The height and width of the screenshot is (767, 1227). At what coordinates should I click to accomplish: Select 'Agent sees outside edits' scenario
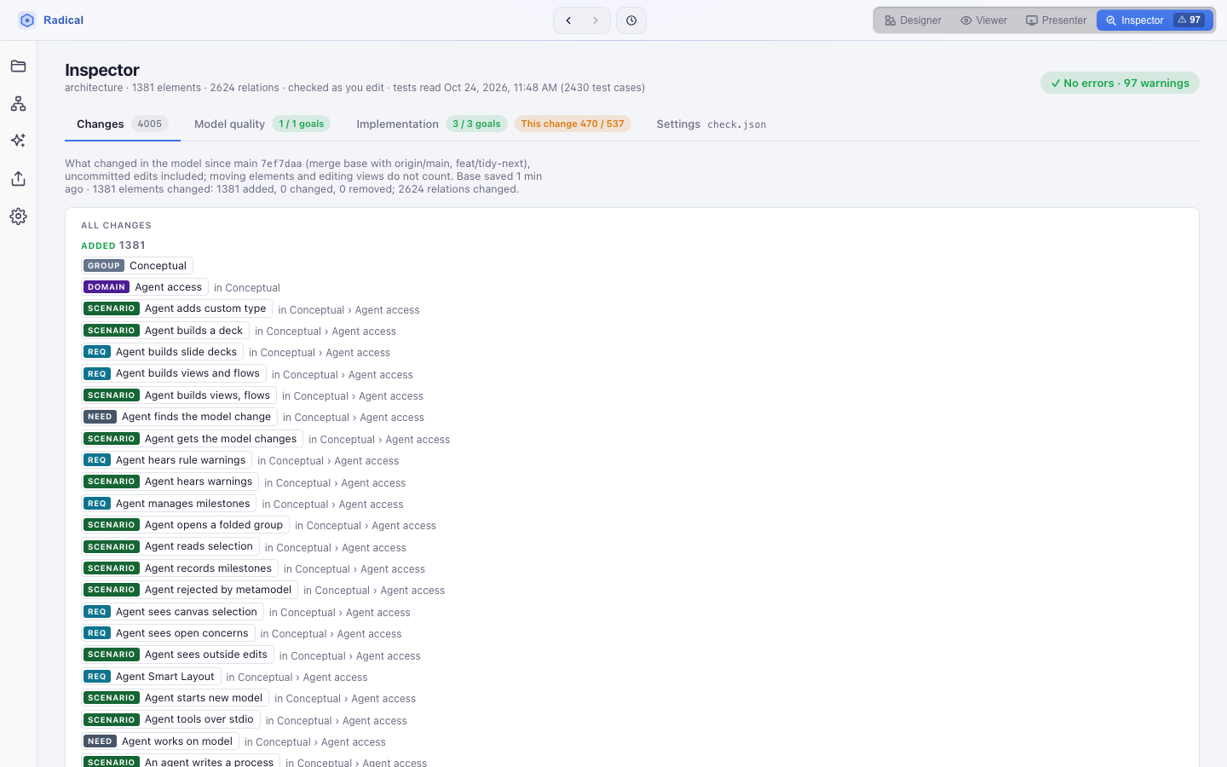[x=178, y=655]
